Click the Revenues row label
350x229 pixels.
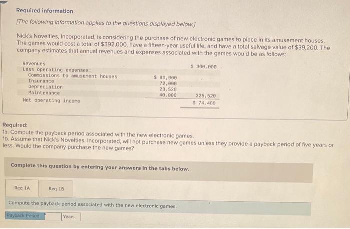(x=34, y=64)
